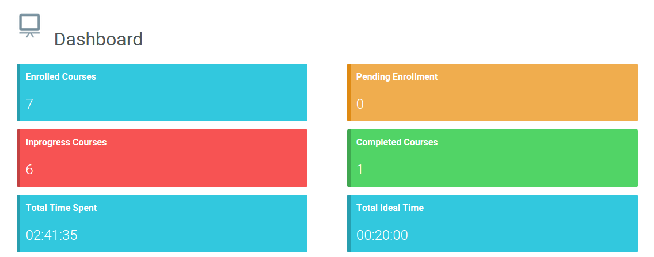Image resolution: width=654 pixels, height=257 pixels.
Task: Open the red Inprogress Courses card
Action: pyautogui.click(x=162, y=158)
